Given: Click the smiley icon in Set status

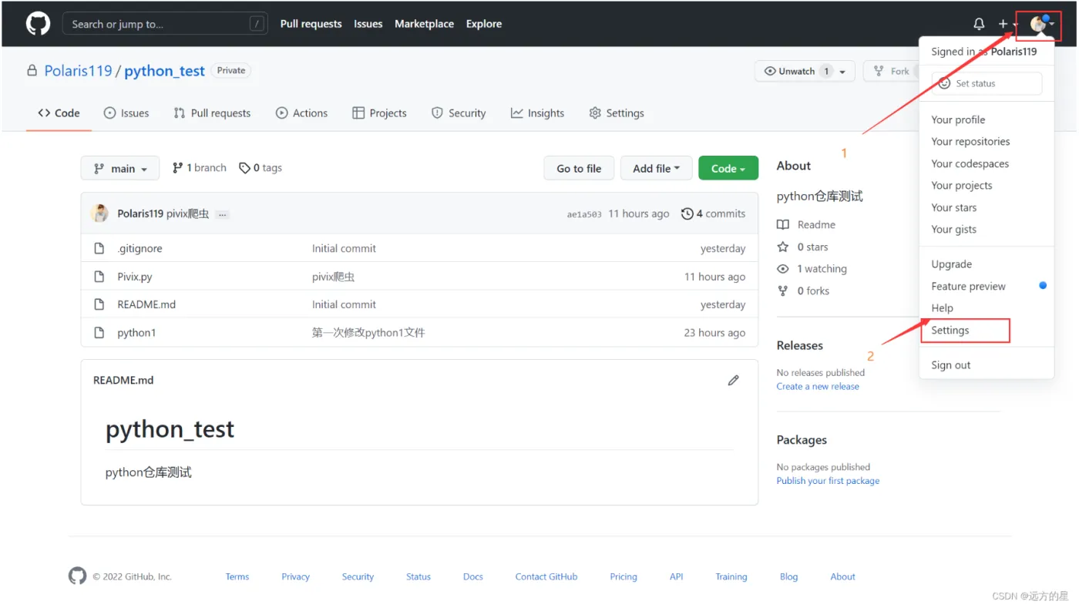Looking at the screenshot, I should [x=944, y=83].
